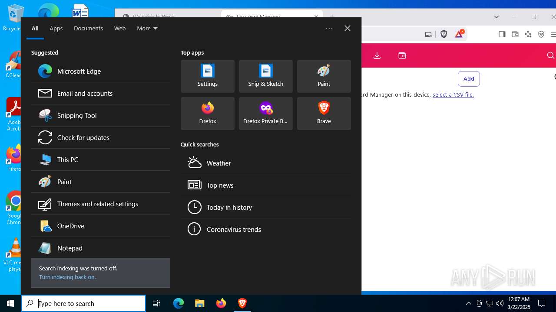Click Turn indexing back on link
Image resolution: width=556 pixels, height=312 pixels.
tap(67, 277)
